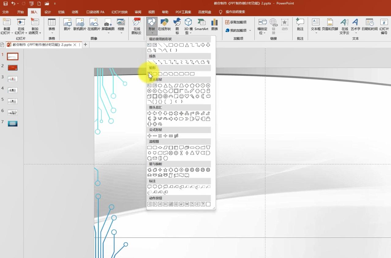Insert a SmartArt graphic
This screenshot has width=391, height=258.
201,24
